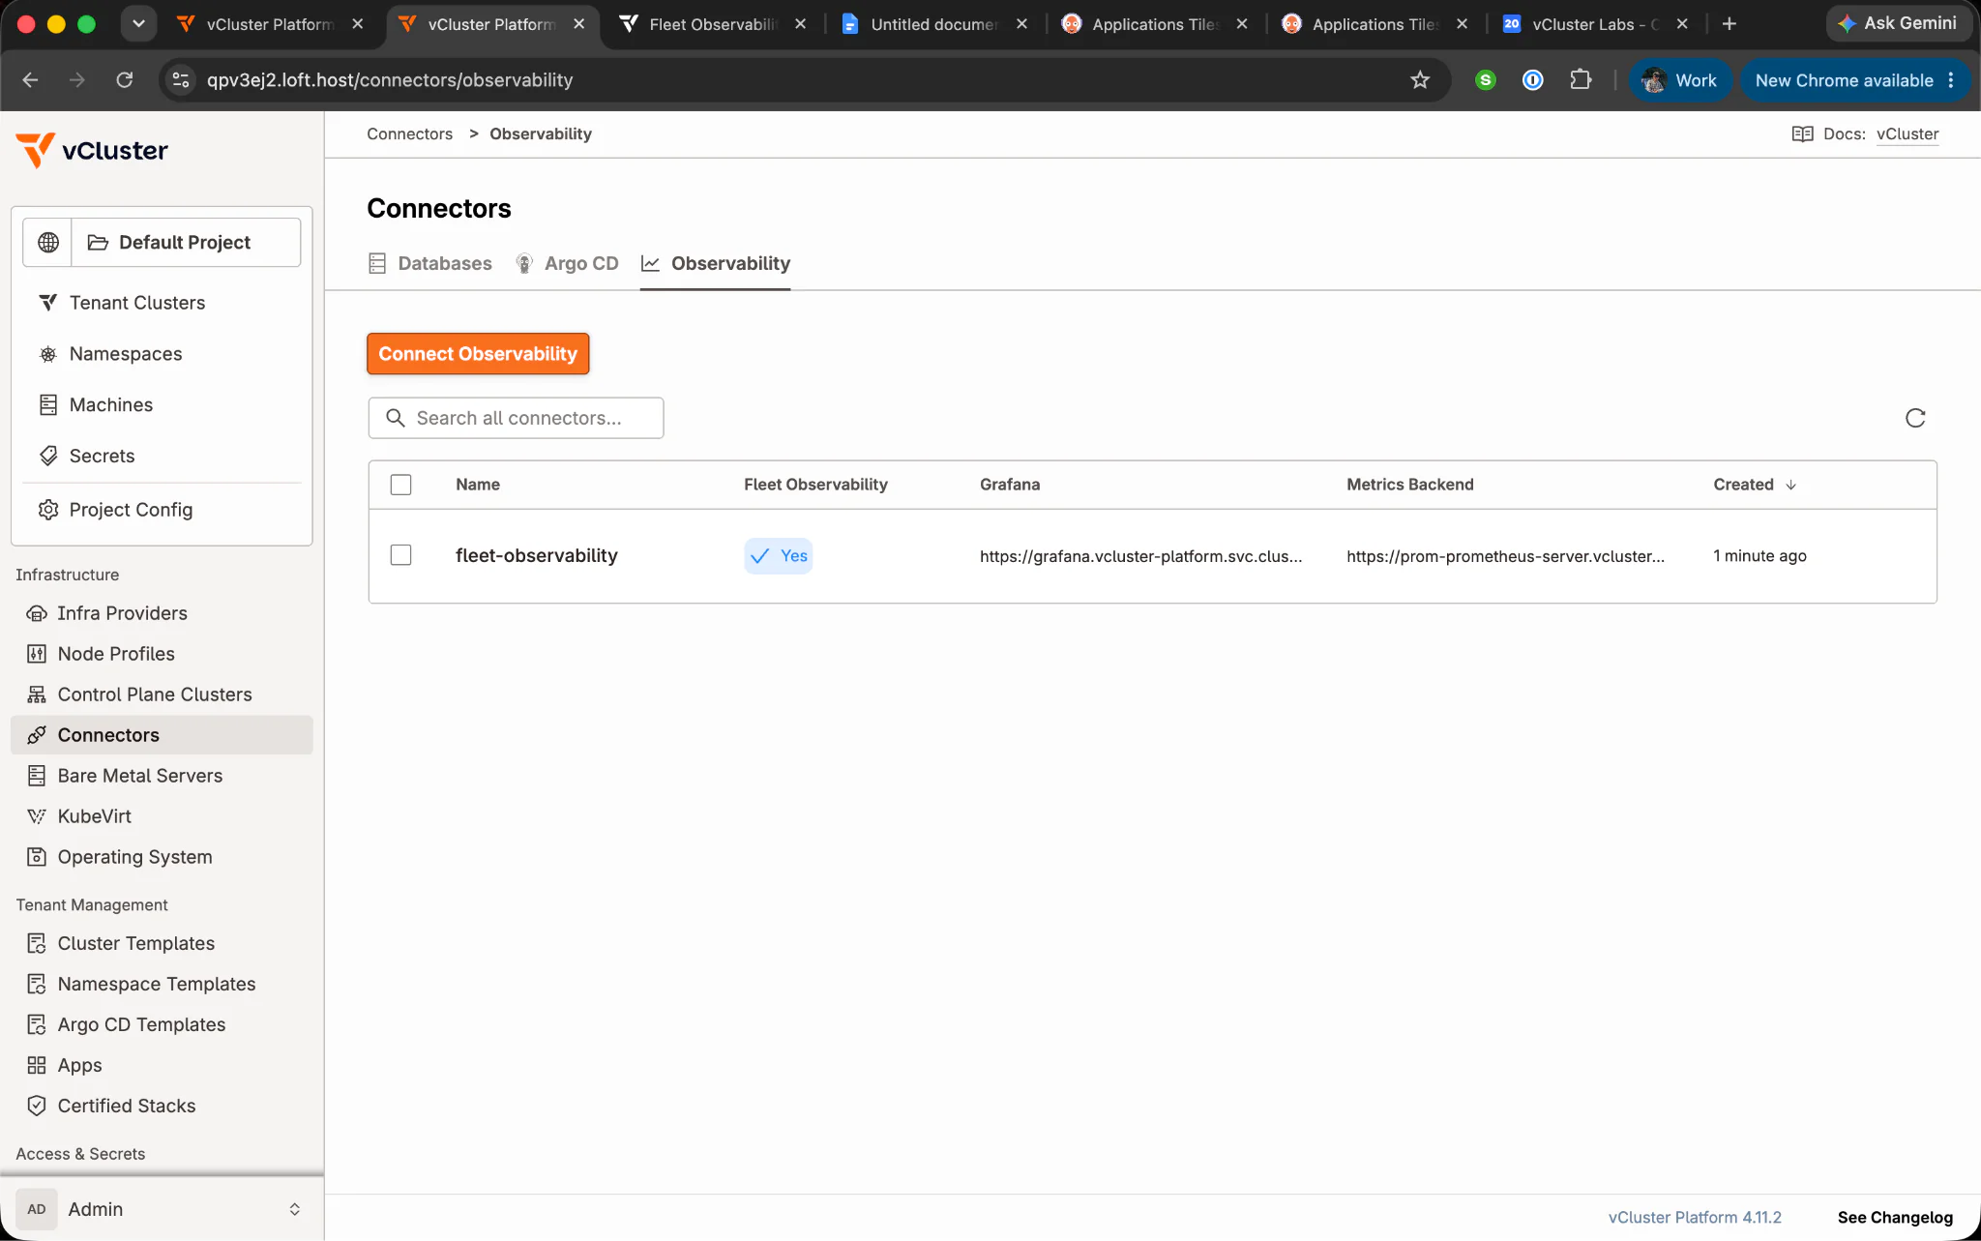
Task: Open Argo CD Templates
Action: pyautogui.click(x=141, y=1024)
